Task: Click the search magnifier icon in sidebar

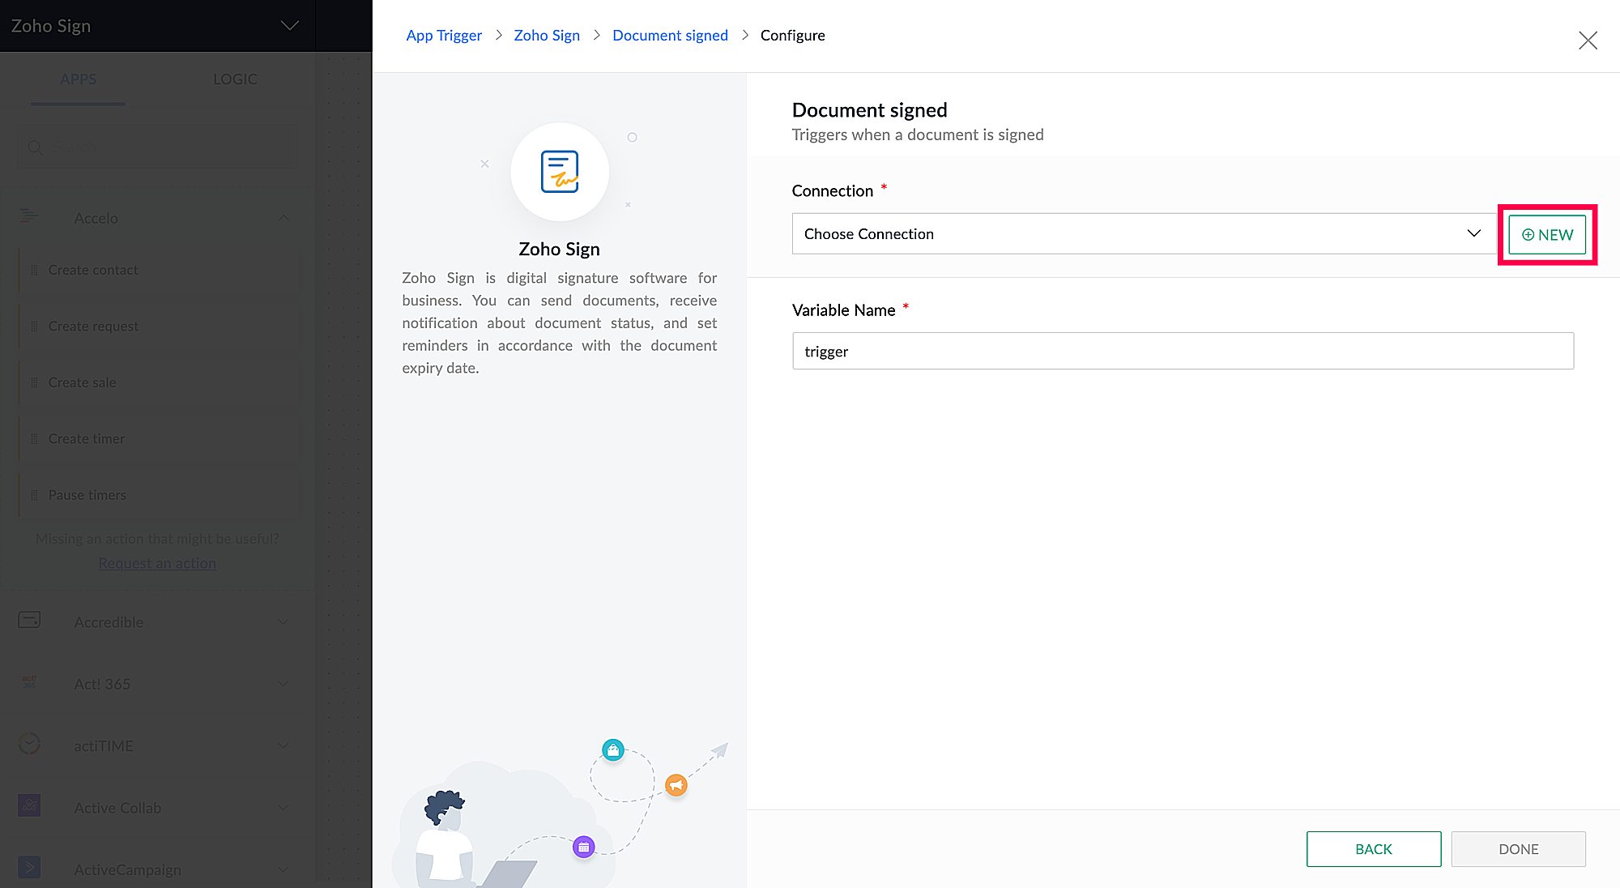Action: (35, 147)
